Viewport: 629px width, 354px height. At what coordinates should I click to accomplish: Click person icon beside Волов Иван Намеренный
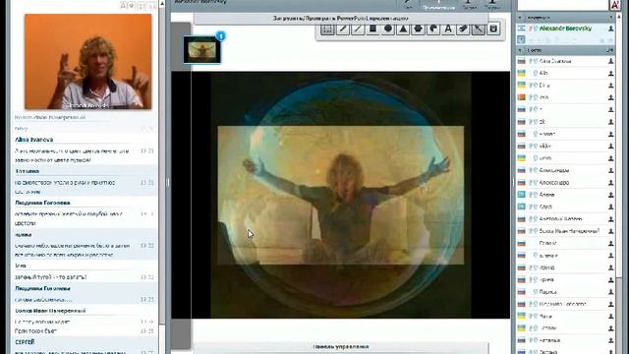(610, 231)
